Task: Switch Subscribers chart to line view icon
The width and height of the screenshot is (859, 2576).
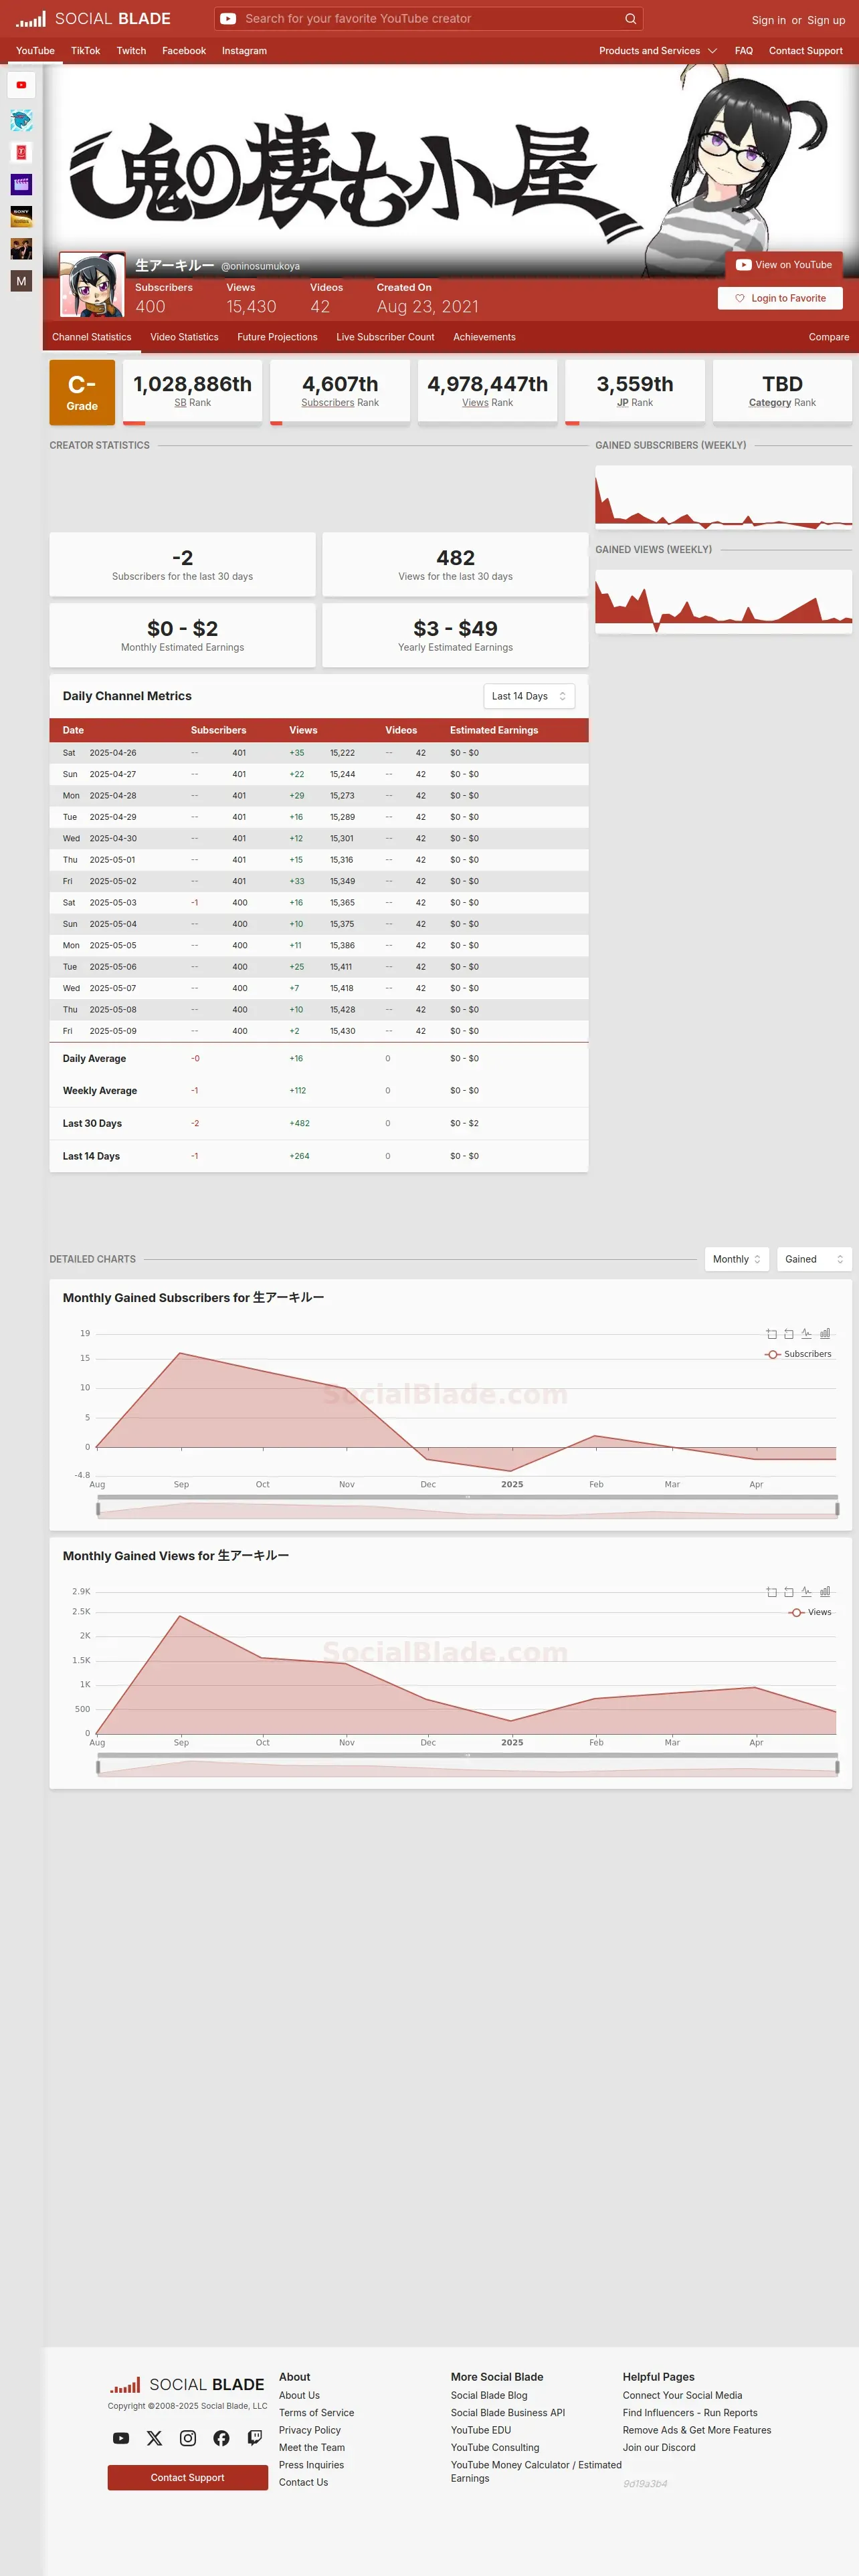Action: pos(807,1334)
